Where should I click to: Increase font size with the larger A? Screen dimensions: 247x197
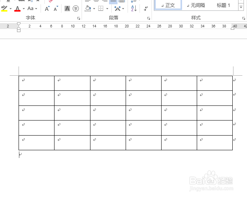coord(47,8)
